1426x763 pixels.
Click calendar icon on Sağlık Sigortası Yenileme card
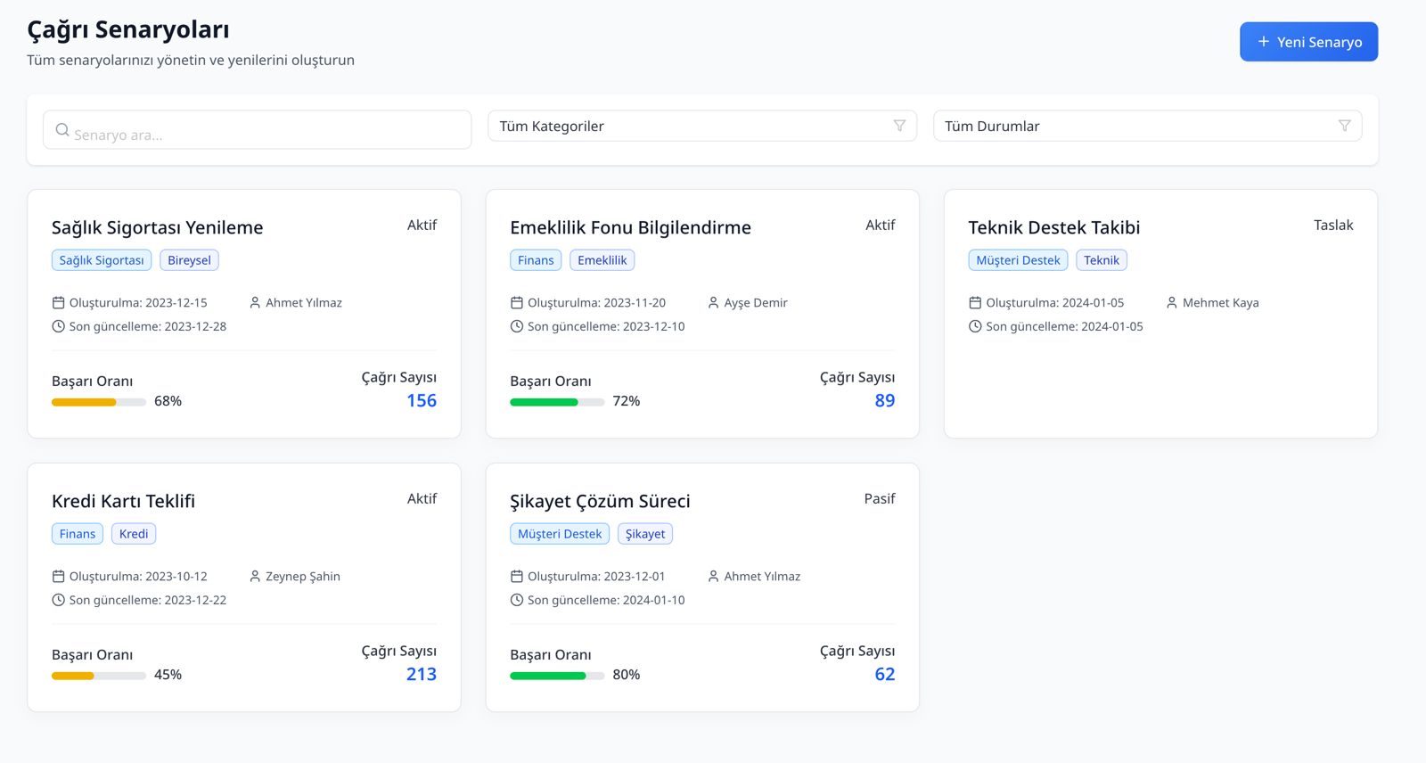[x=59, y=303]
